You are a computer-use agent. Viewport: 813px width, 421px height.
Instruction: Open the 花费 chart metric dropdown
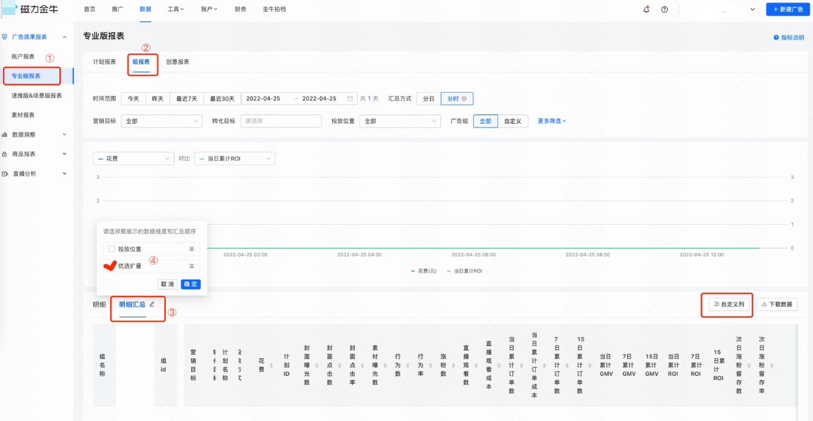[133, 158]
